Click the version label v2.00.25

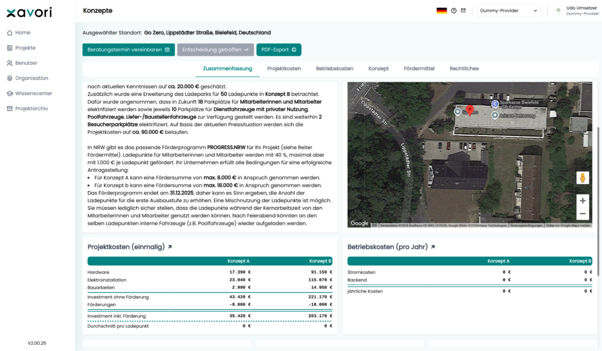tap(37, 343)
